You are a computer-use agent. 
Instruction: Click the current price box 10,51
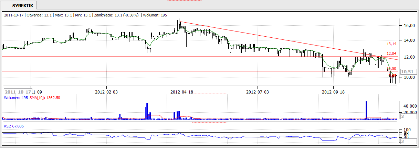click(x=408, y=72)
